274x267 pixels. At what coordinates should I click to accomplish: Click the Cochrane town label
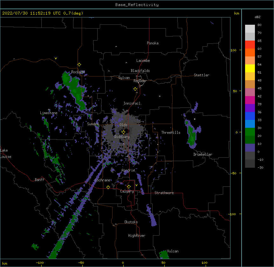tap(103, 180)
